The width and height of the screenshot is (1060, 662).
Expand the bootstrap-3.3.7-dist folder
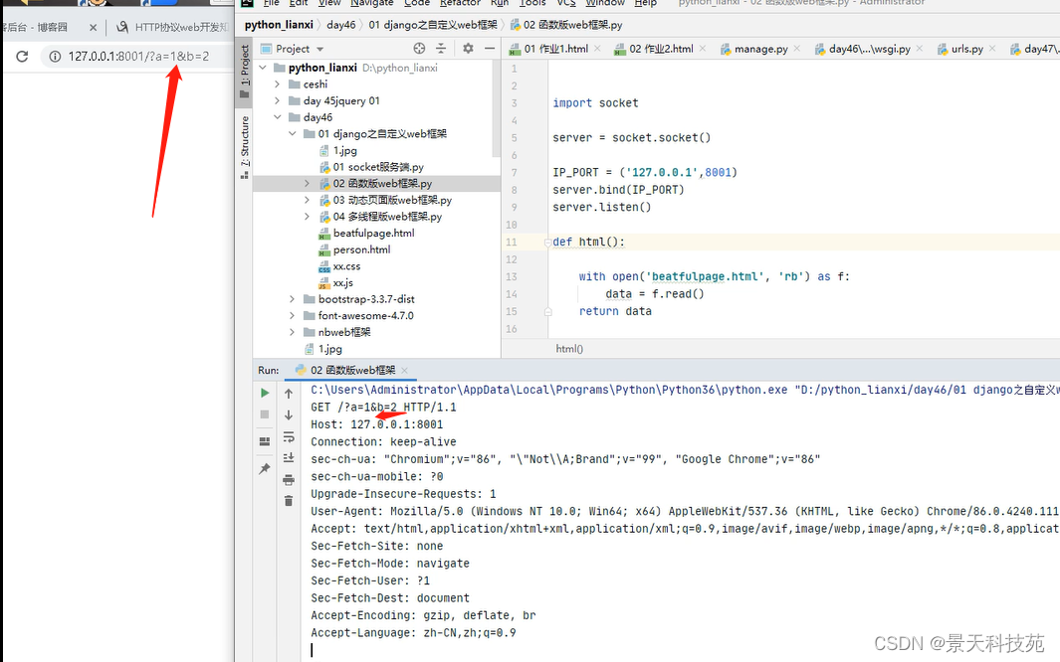click(x=292, y=299)
